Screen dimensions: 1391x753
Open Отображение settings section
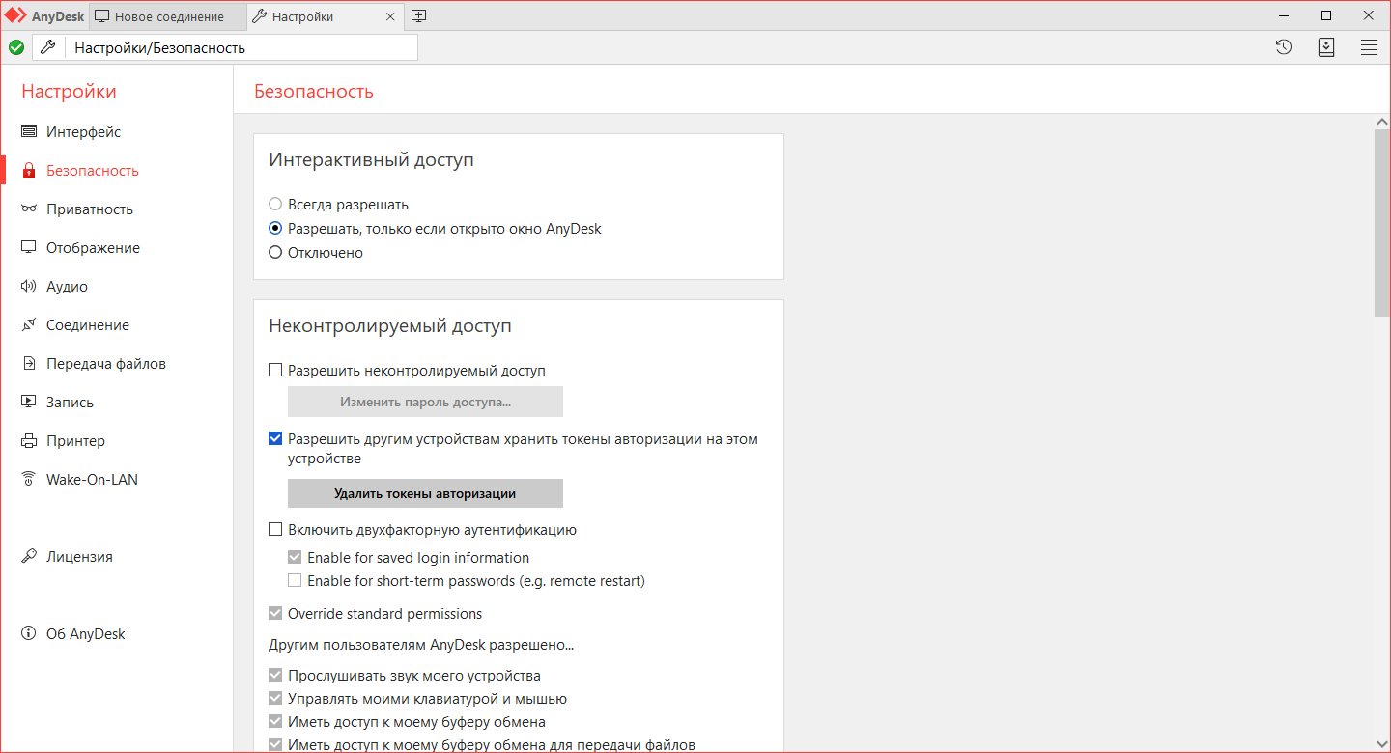[x=116, y=248]
